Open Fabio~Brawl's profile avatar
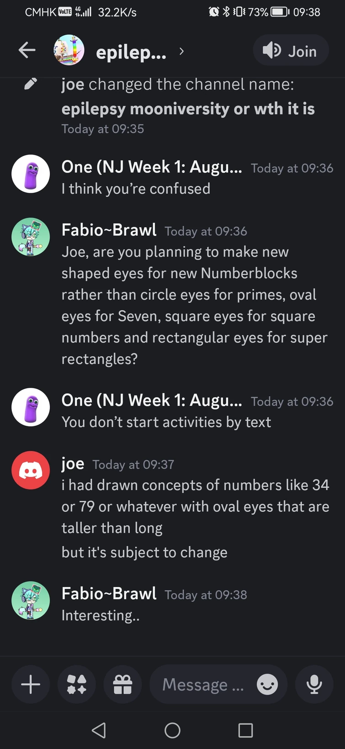Image resolution: width=345 pixels, height=749 pixels. click(30, 237)
